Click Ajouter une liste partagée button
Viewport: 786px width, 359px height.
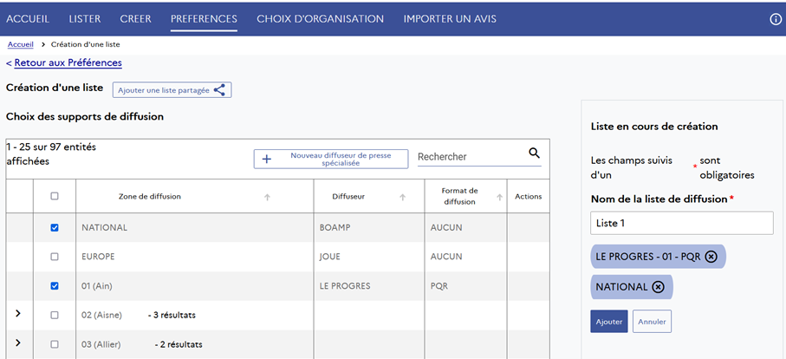point(172,90)
